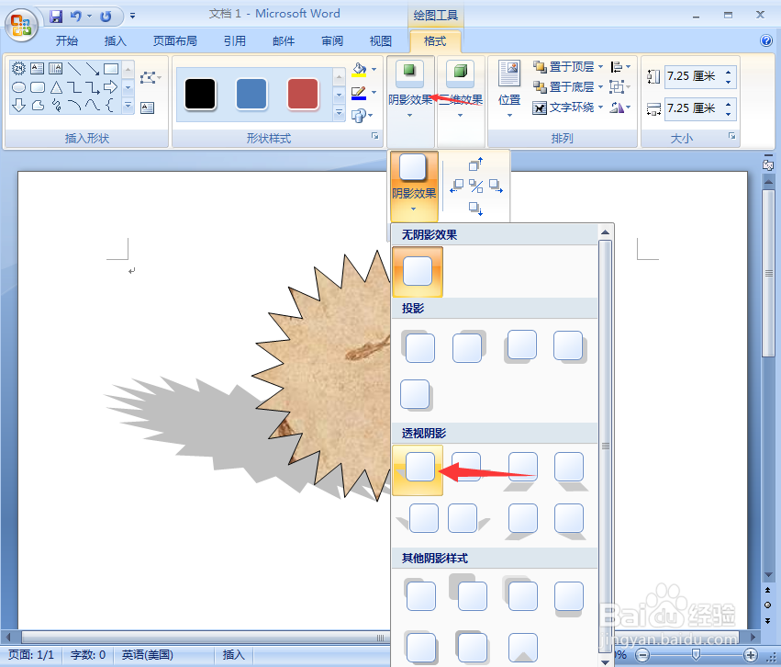Screen dimensions: 781x667
Task: Choose the straight line shape
Action: pos(74,68)
